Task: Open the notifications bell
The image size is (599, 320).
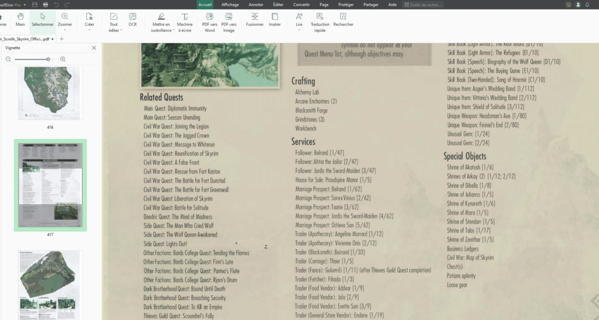Action: coord(587,4)
